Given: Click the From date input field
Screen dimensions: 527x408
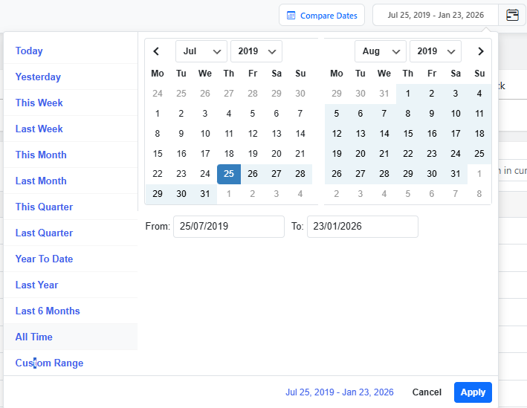Looking at the screenshot, I should (x=228, y=227).
